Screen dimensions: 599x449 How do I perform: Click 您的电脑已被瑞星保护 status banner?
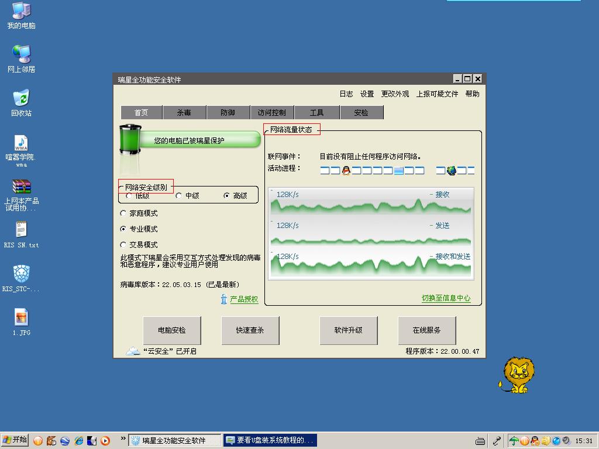pos(200,140)
